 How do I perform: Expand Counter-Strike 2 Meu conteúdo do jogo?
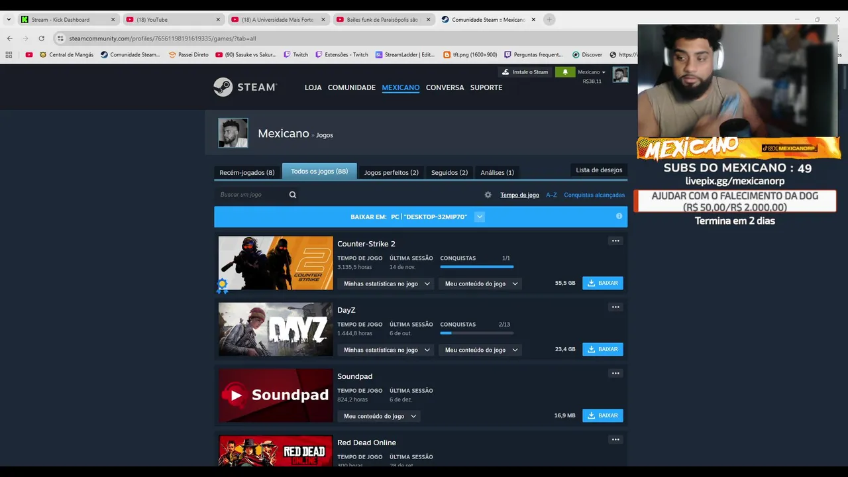pos(482,284)
